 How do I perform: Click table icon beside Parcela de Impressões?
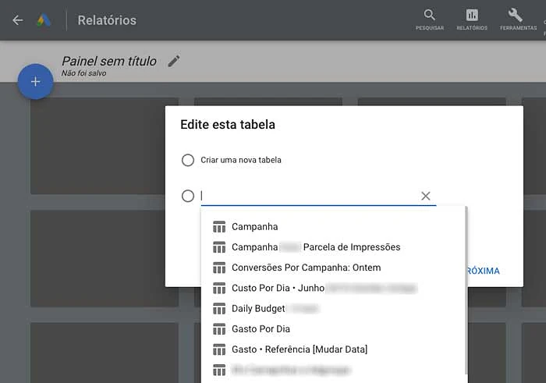219,247
